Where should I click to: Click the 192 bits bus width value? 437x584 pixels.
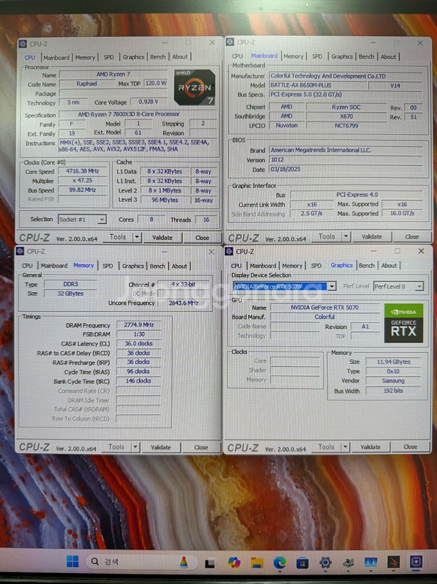(393, 390)
